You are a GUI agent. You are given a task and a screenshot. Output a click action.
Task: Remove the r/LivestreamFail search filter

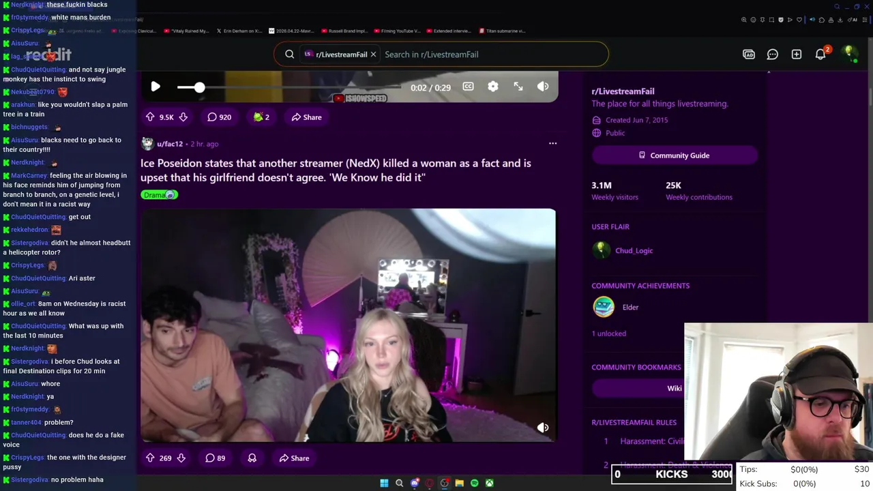point(373,55)
